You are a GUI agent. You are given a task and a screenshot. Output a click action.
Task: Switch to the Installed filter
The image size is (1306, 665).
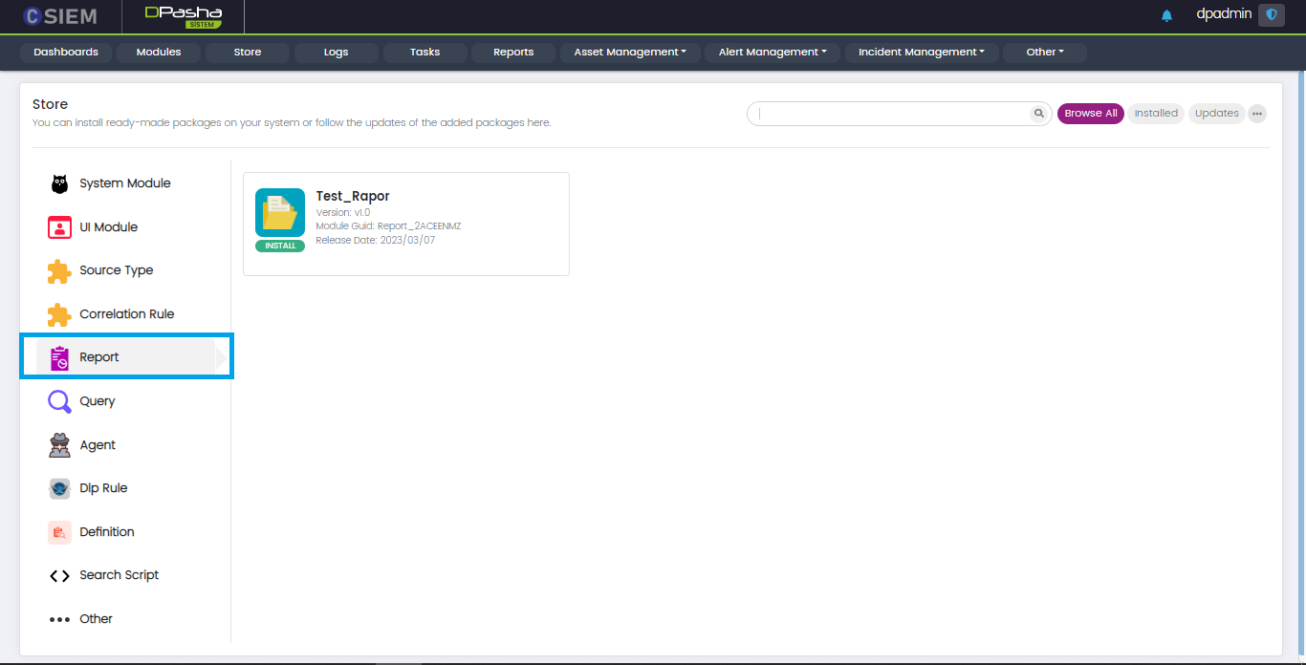click(1156, 114)
